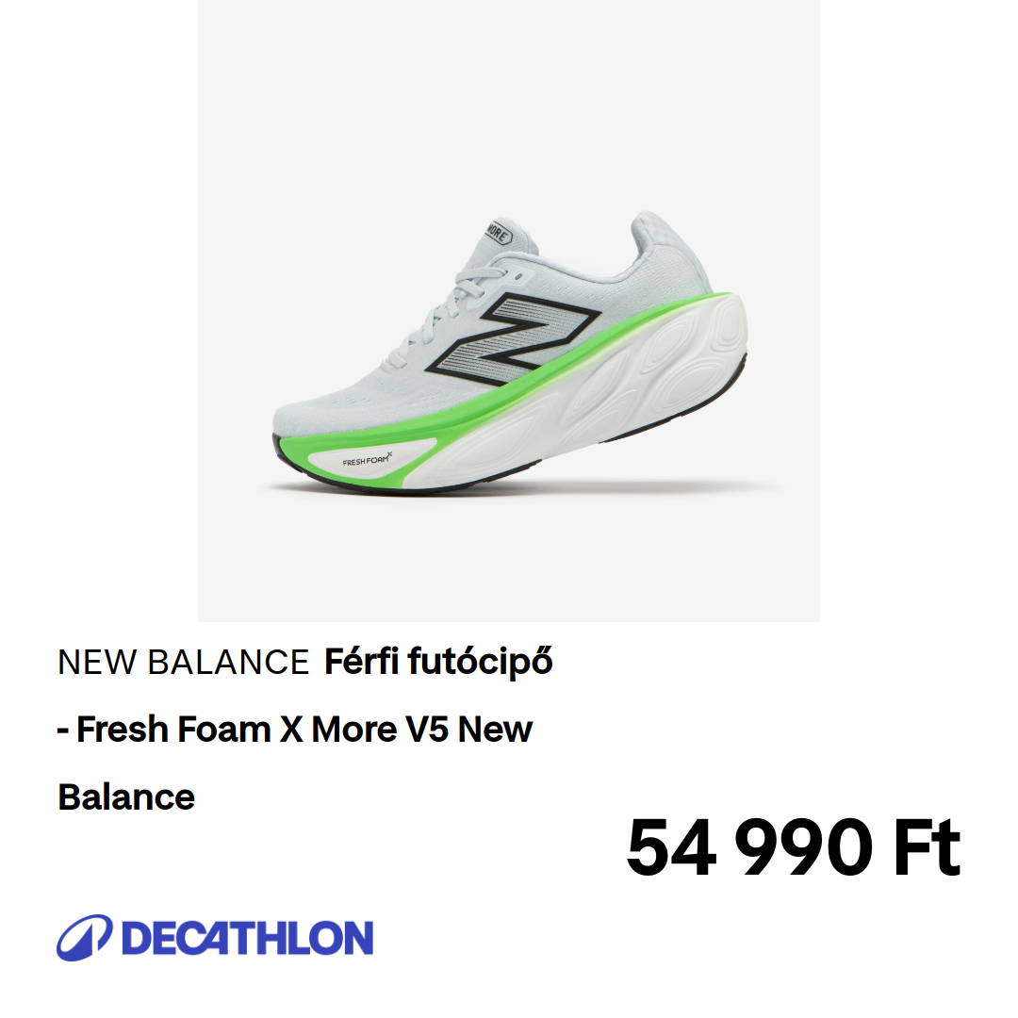Click the DECATHLON wordmark logo
This screenshot has height=1018, width=1018.
pos(247,938)
